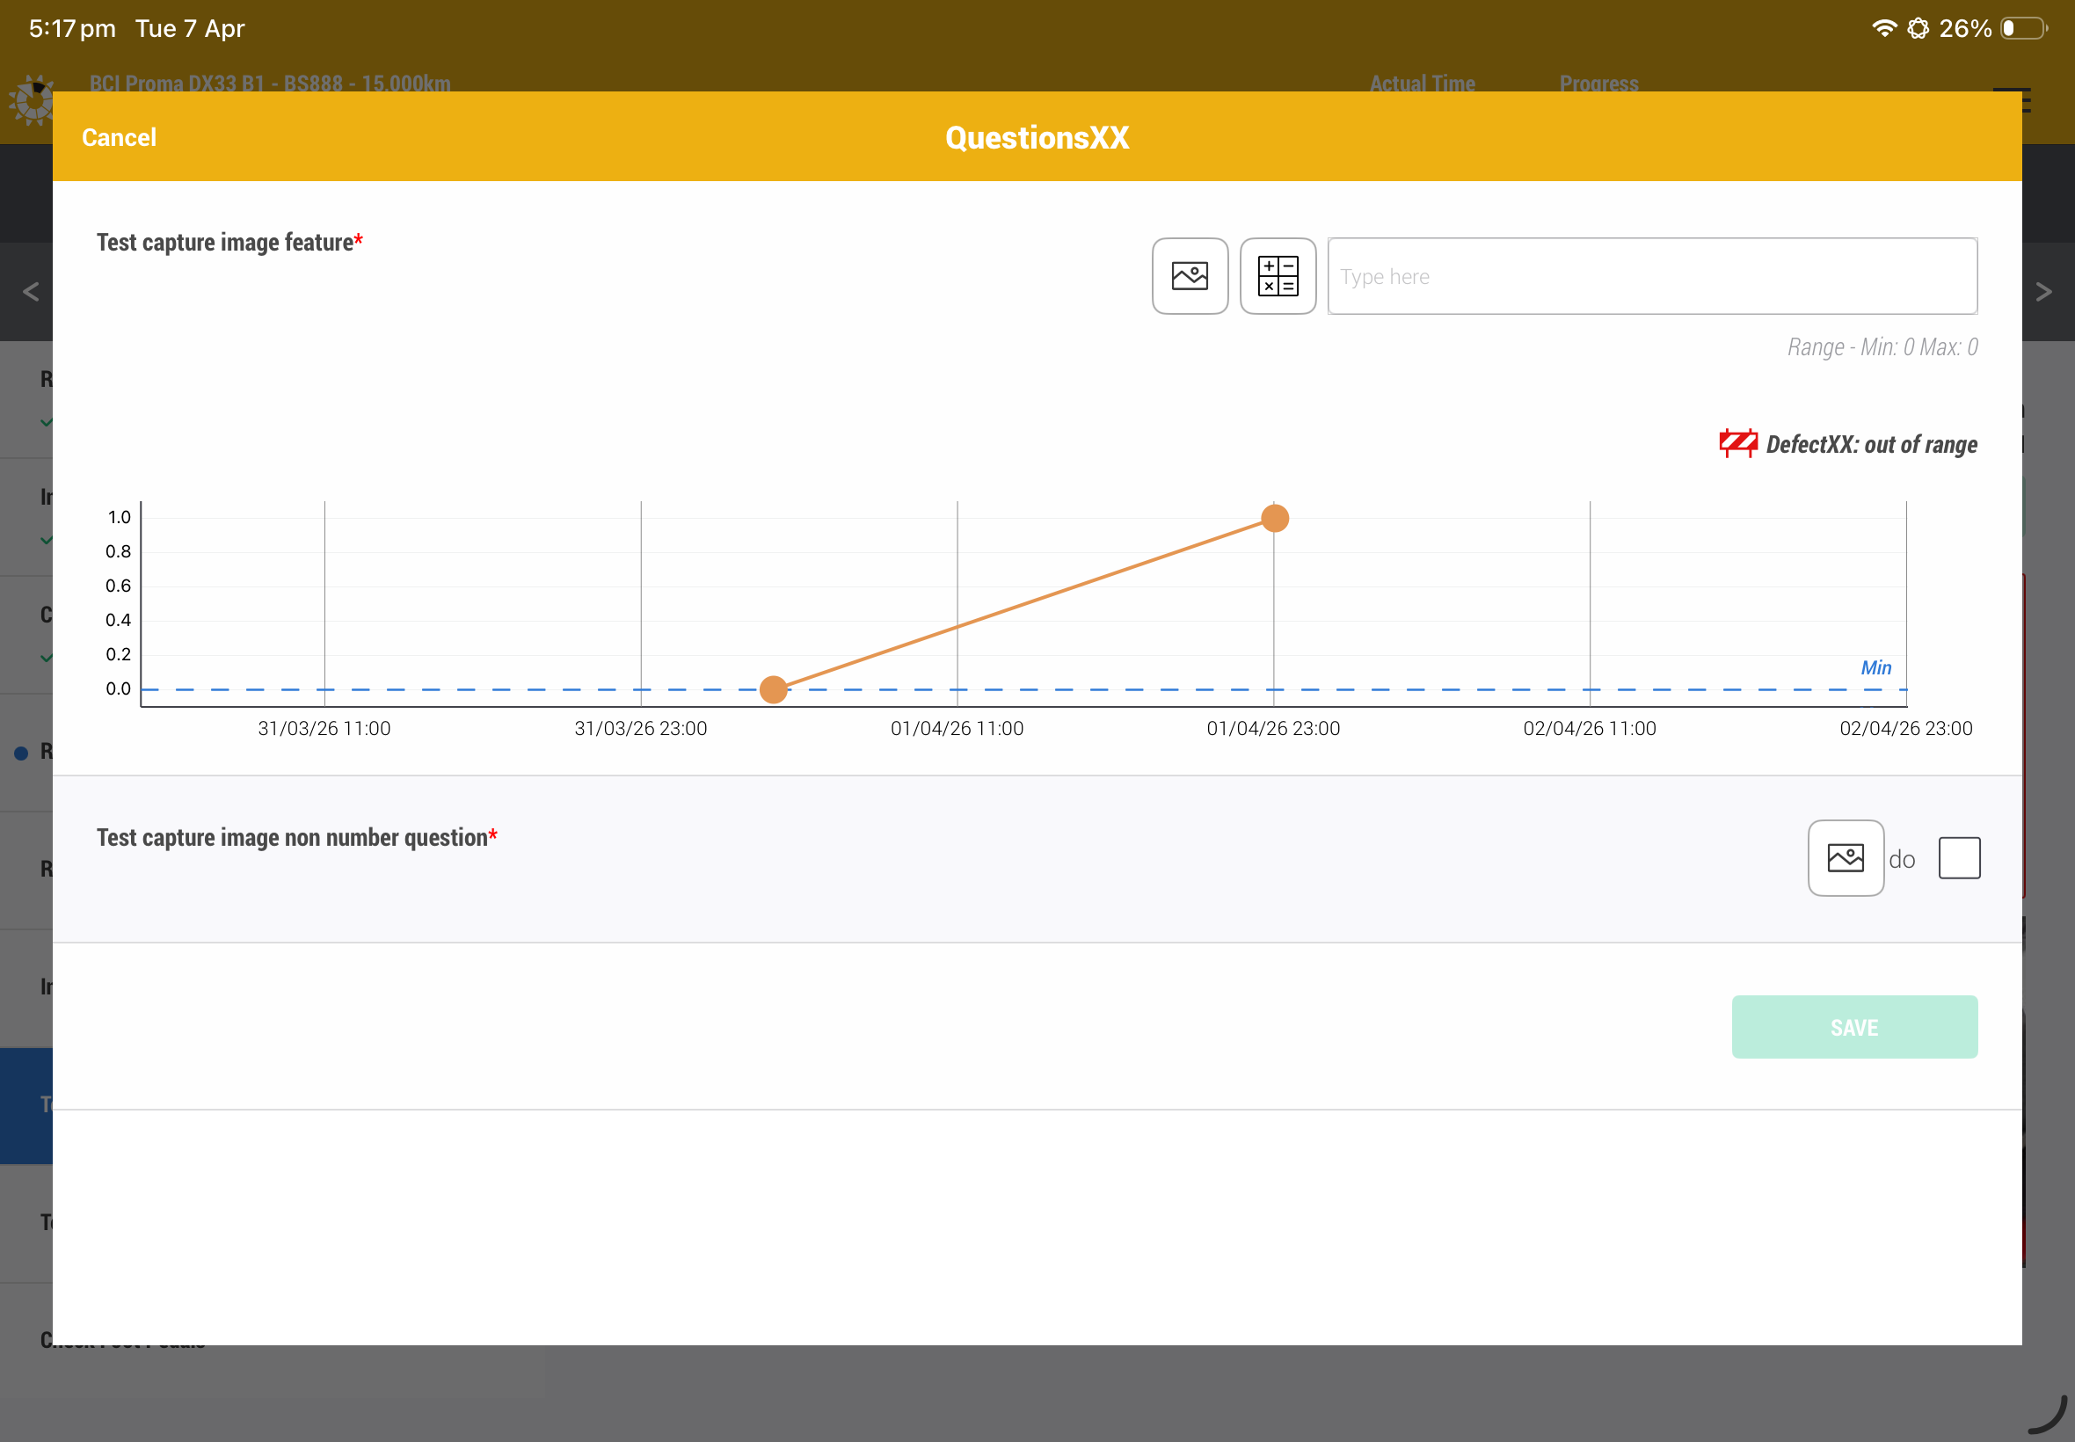Select the upper orange chart data point

click(x=1274, y=518)
